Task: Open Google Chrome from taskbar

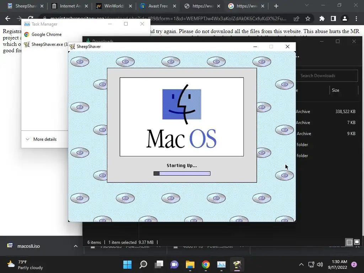Action: (206, 264)
